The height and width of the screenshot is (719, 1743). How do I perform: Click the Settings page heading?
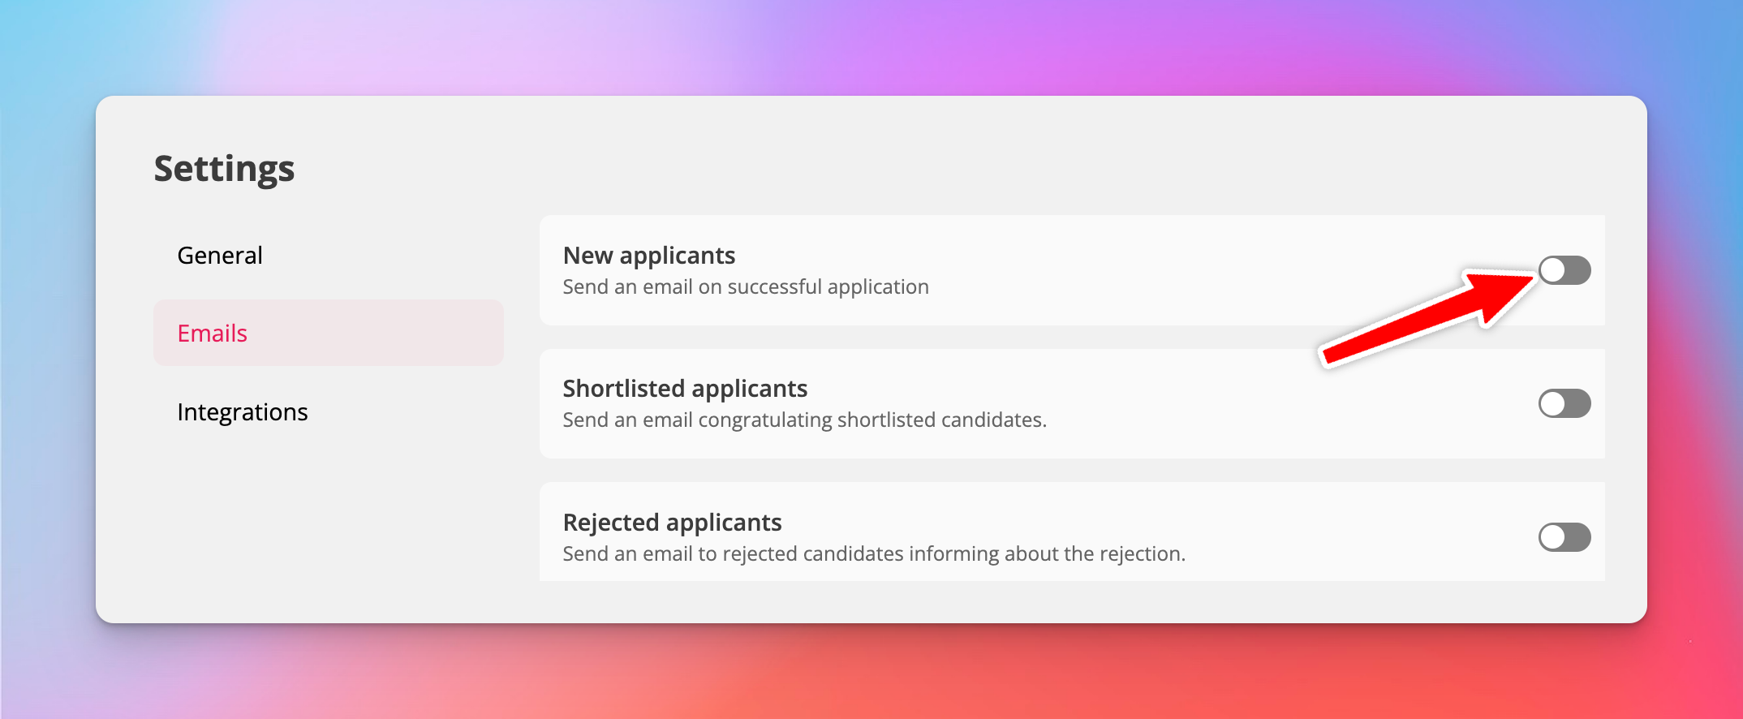click(x=224, y=169)
